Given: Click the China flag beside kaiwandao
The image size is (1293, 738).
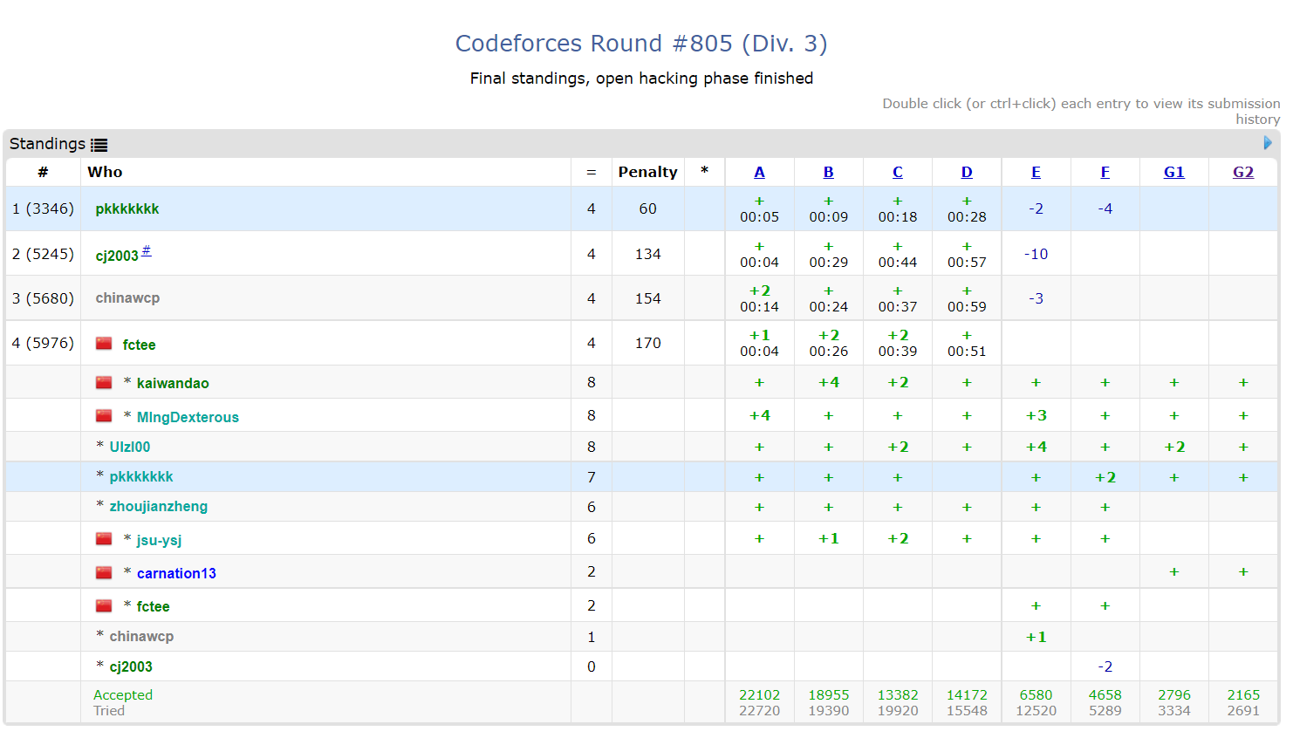Looking at the screenshot, I should pyautogui.click(x=104, y=383).
